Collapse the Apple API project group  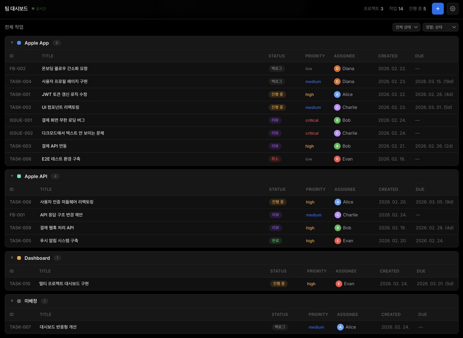coord(12,176)
